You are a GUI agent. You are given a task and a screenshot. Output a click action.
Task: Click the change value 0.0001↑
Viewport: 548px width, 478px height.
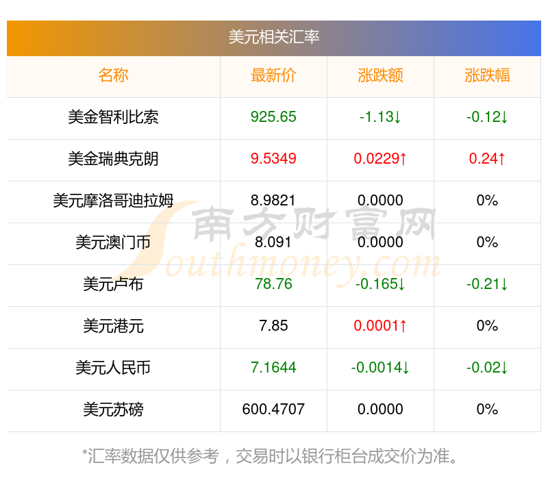coord(380,326)
